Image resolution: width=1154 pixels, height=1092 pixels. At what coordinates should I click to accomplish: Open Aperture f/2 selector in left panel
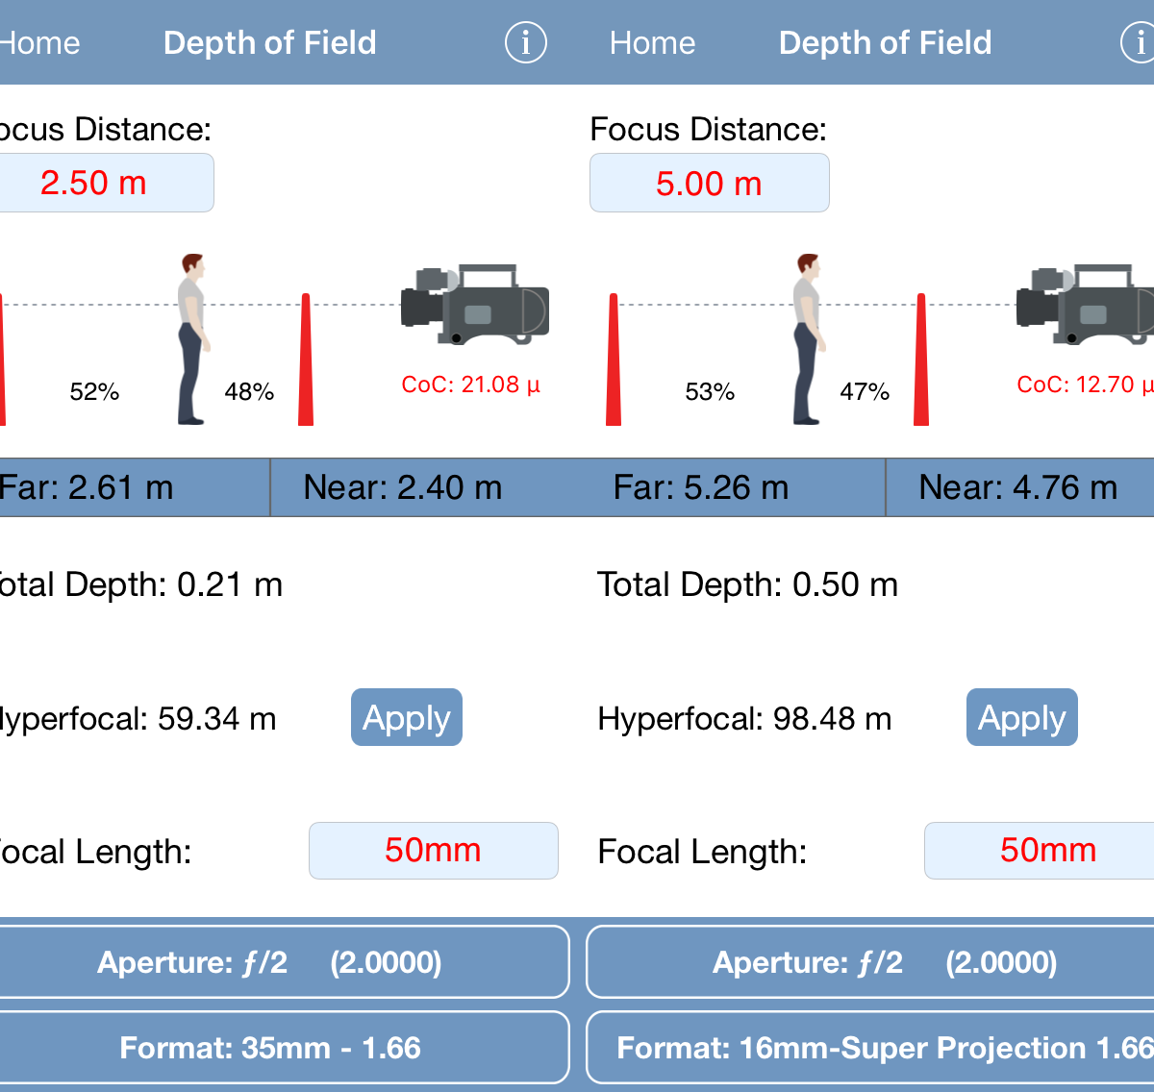(283, 962)
